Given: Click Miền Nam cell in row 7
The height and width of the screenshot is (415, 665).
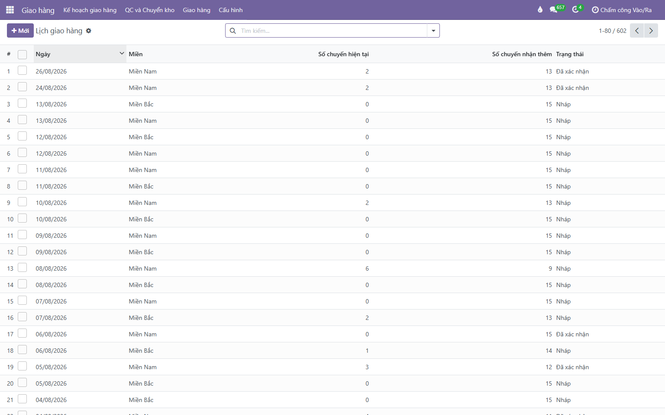Looking at the screenshot, I should [x=142, y=170].
